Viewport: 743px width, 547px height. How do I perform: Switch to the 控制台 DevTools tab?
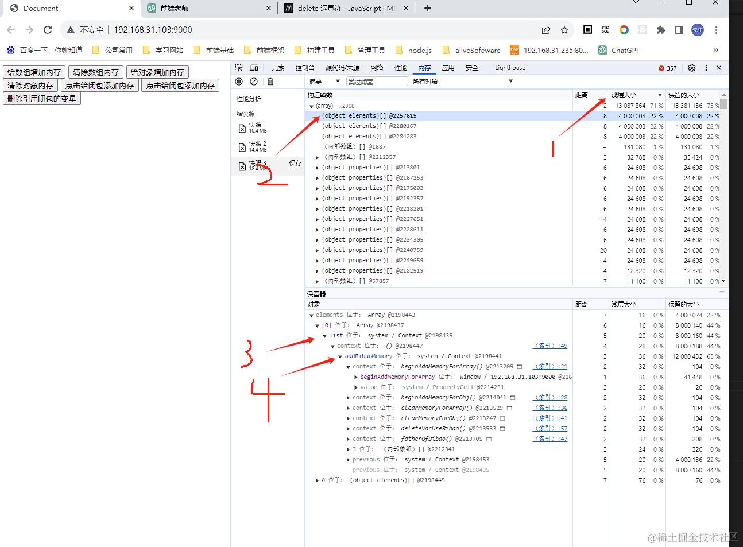point(305,68)
